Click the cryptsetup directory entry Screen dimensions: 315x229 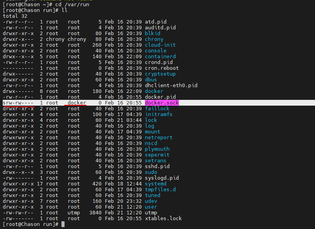point(160,74)
